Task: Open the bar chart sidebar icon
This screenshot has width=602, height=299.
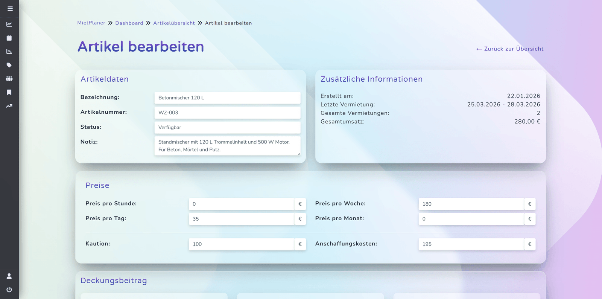Action: tap(9, 52)
